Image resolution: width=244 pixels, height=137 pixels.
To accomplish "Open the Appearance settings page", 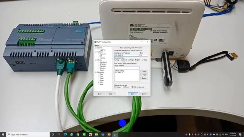I will [103, 62].
